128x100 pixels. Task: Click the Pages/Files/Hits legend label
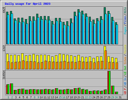point(125,21)
